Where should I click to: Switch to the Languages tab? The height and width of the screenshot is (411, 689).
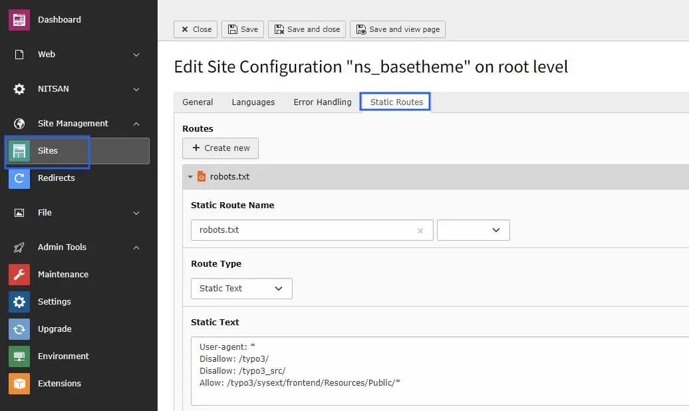click(x=253, y=102)
